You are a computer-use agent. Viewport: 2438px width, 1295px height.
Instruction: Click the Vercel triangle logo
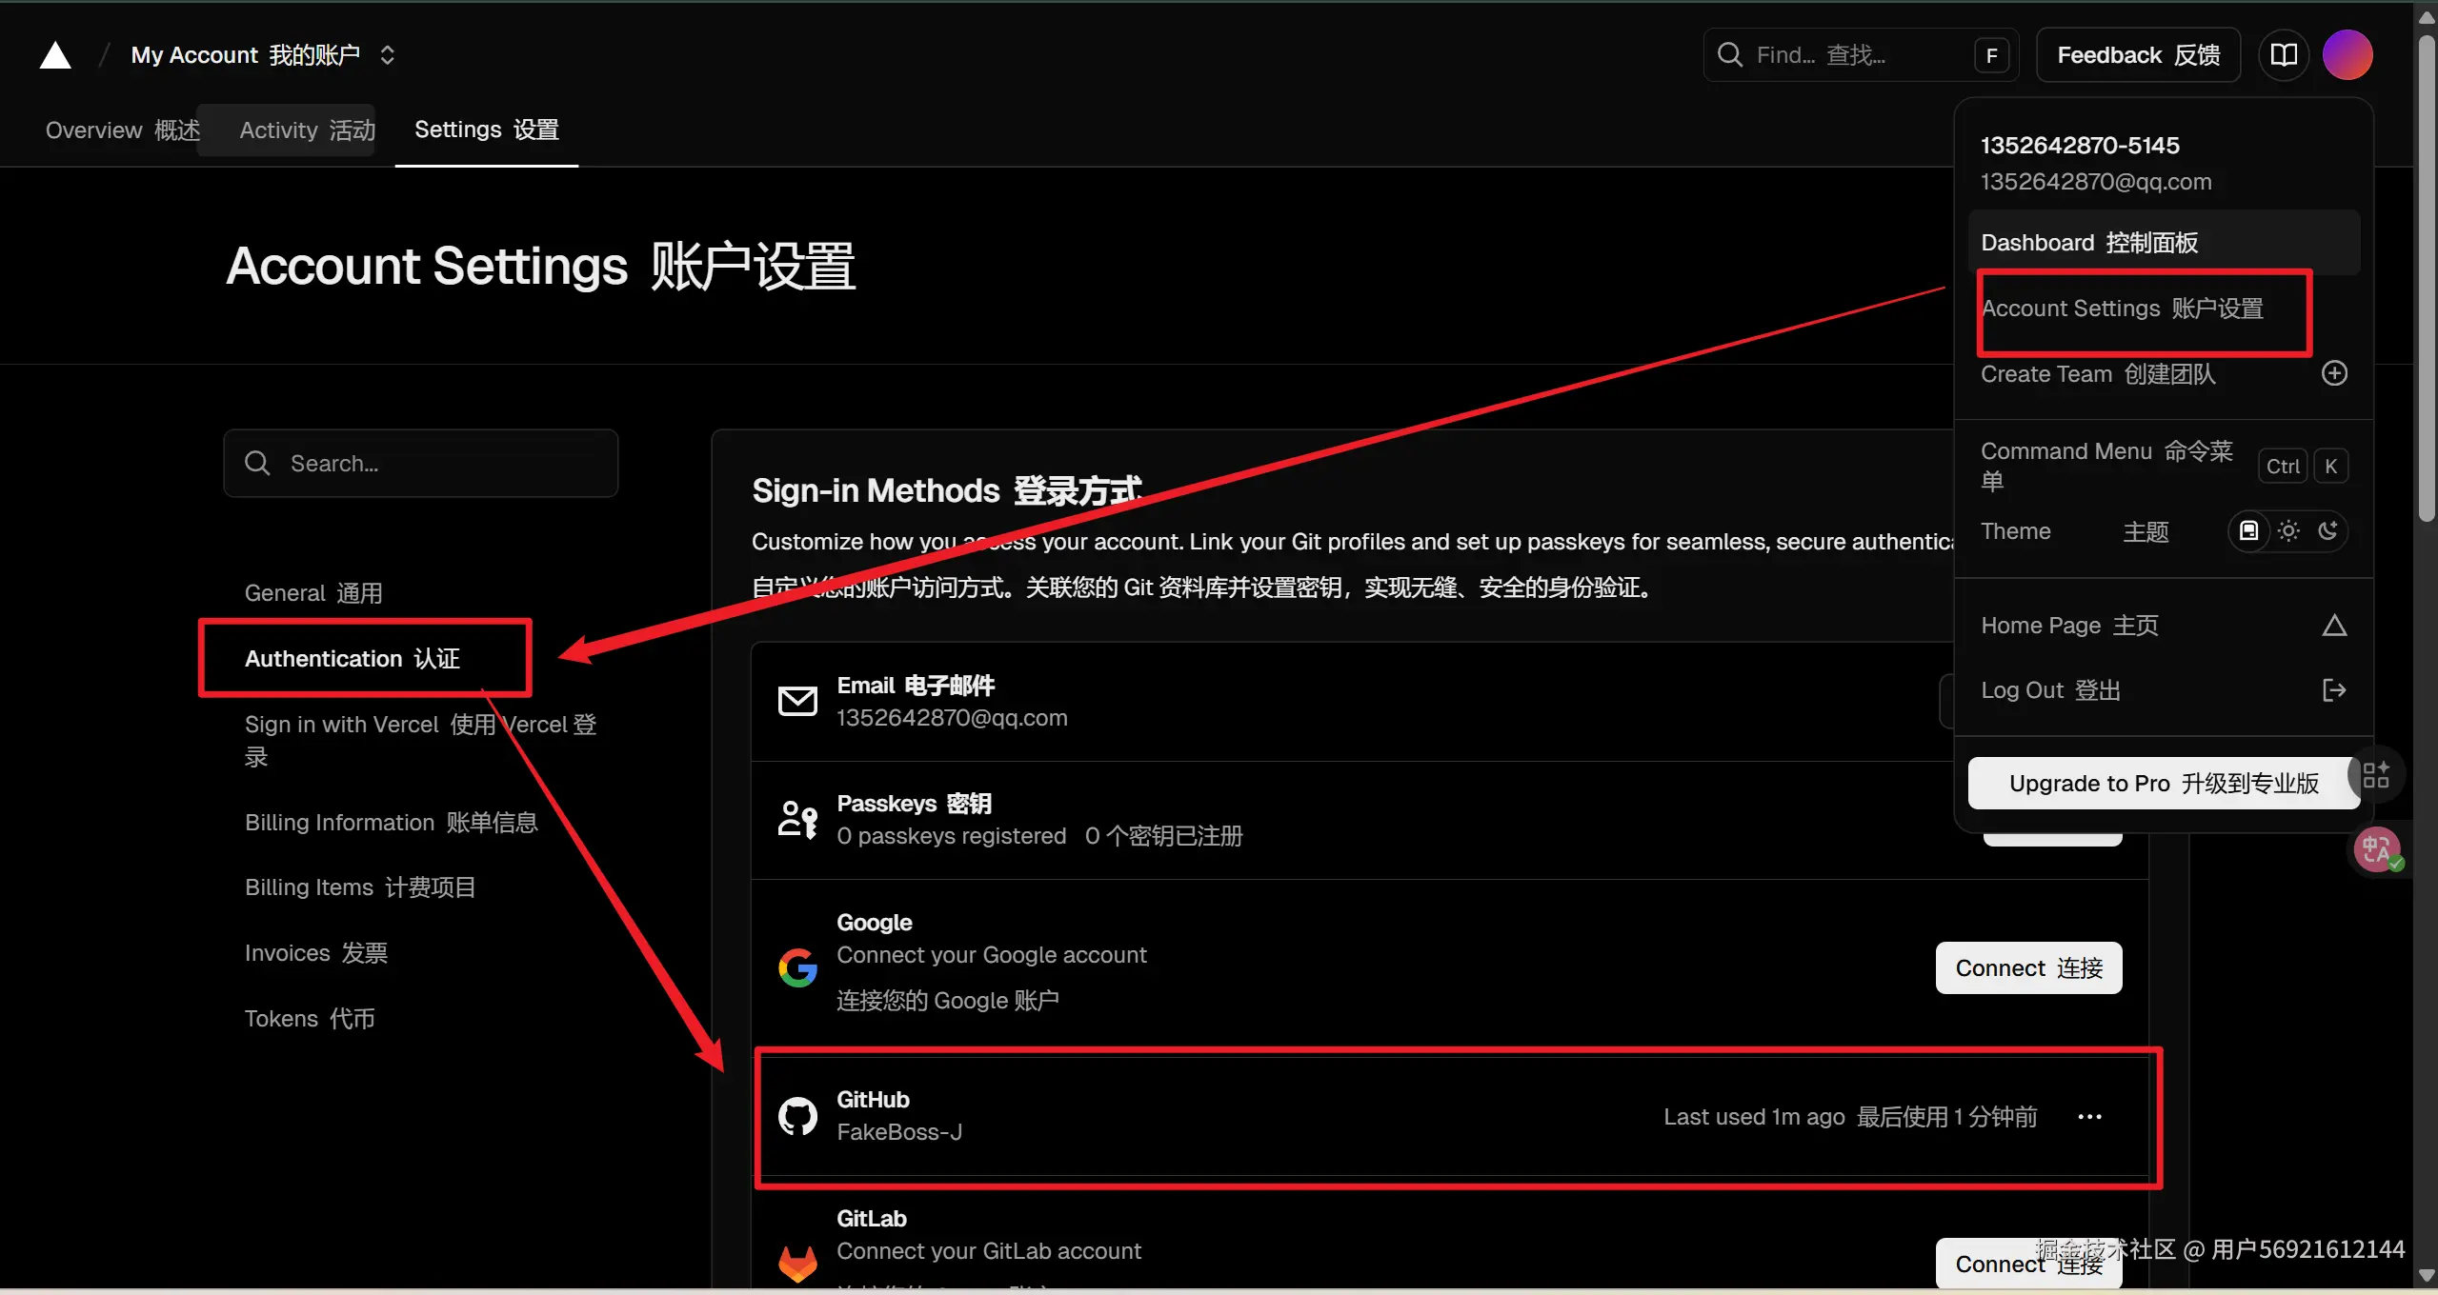55,55
